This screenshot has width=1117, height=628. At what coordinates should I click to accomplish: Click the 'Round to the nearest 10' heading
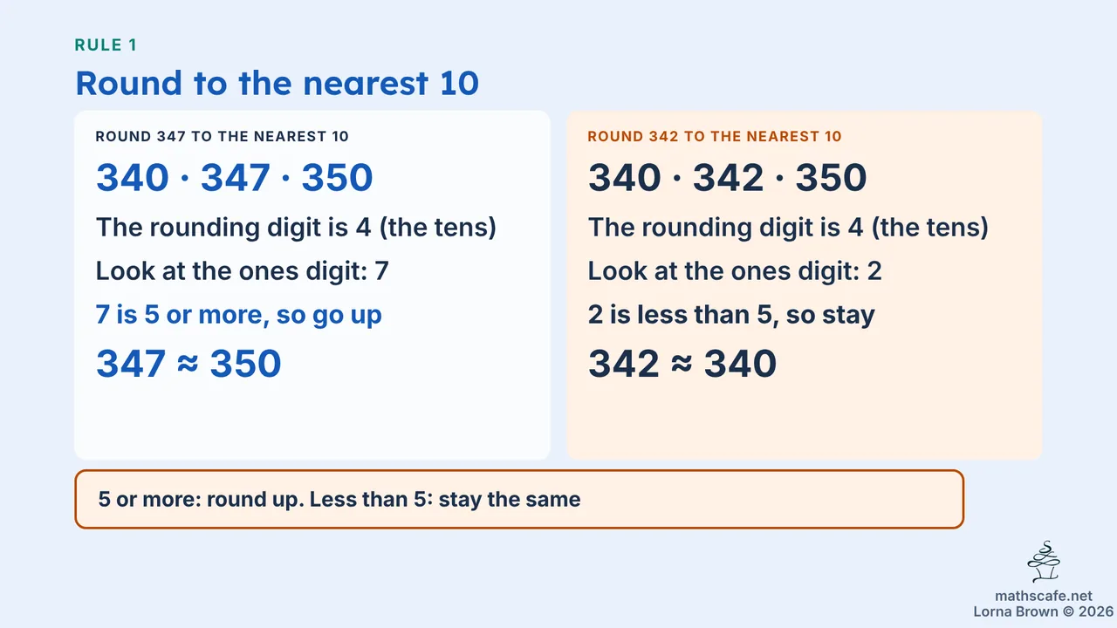[278, 83]
